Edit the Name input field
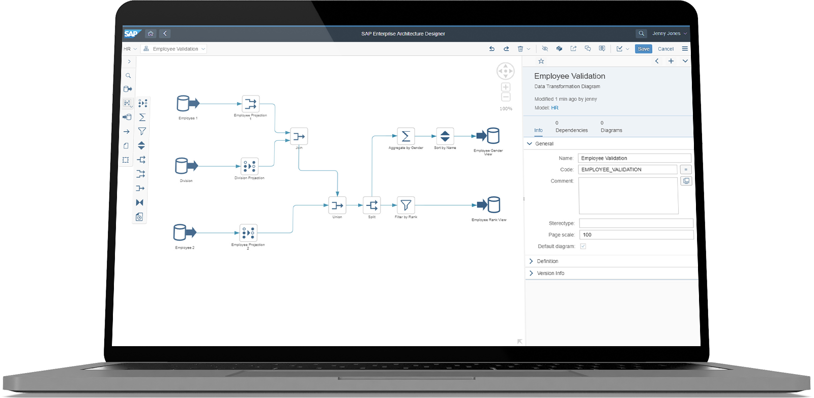 (x=634, y=158)
